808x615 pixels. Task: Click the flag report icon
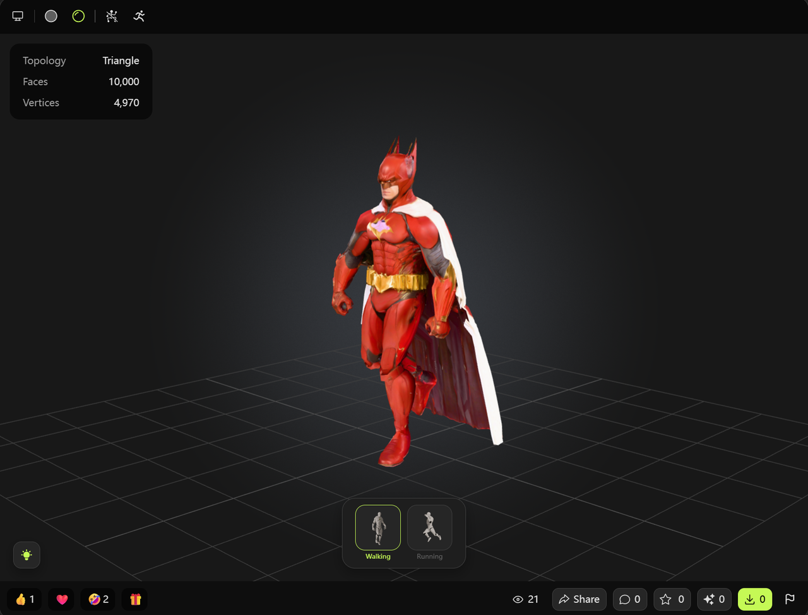[790, 599]
